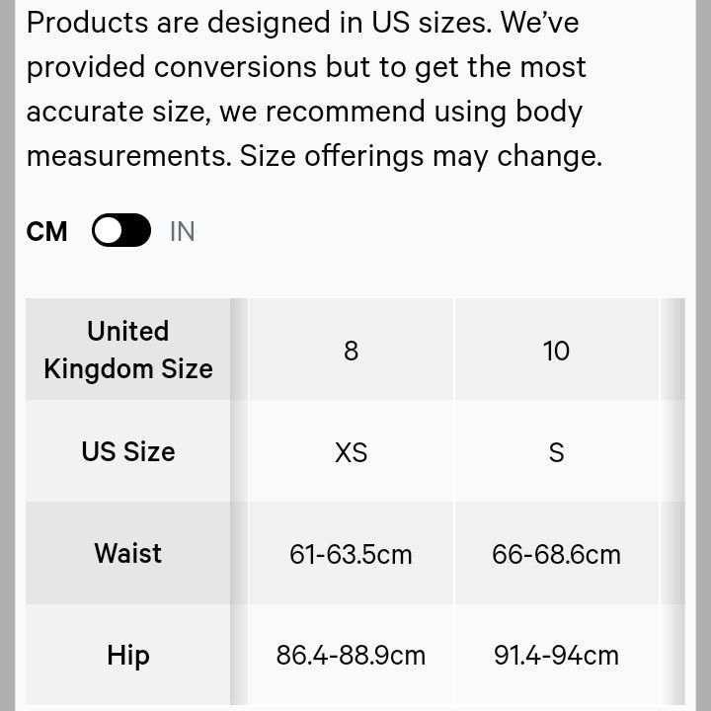The height and width of the screenshot is (711, 711).
Task: Toggle the CM/IN unit switch
Action: pos(121,231)
